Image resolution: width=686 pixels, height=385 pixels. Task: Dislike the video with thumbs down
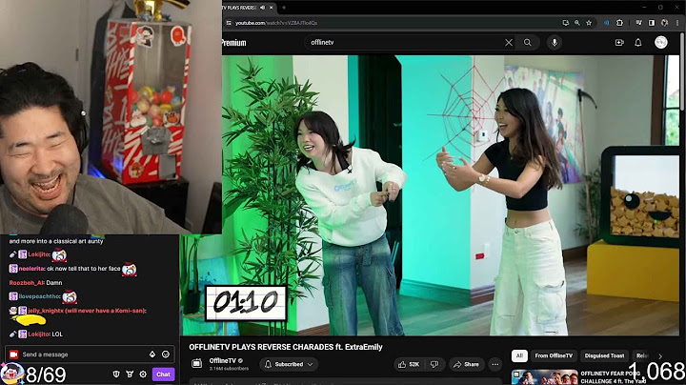[x=434, y=364]
